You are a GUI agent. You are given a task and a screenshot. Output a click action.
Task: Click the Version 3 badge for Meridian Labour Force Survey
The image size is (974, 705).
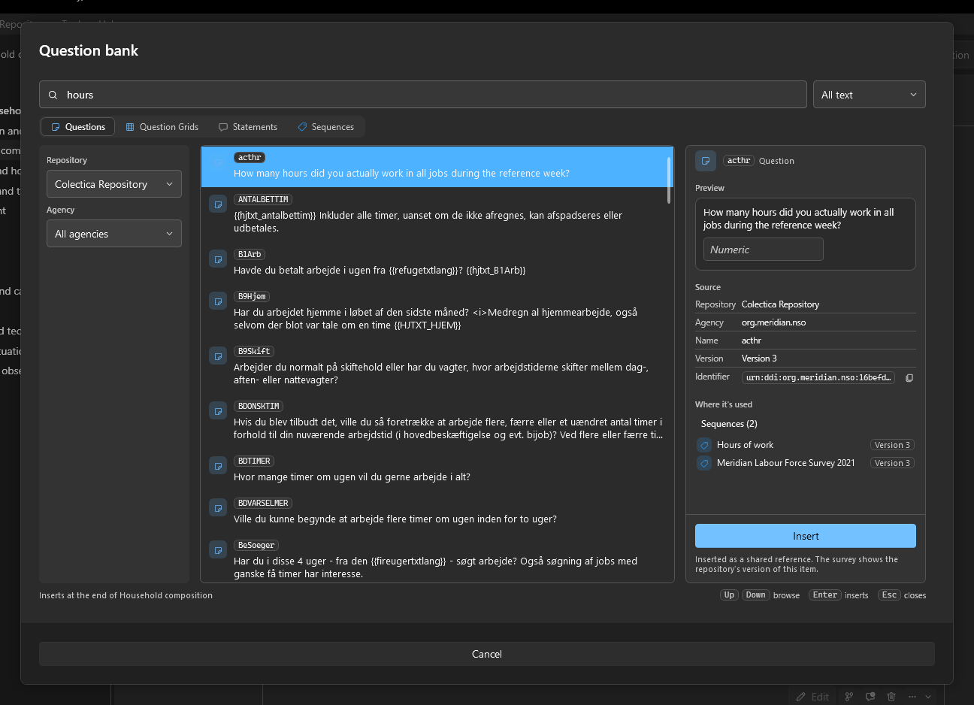892,463
